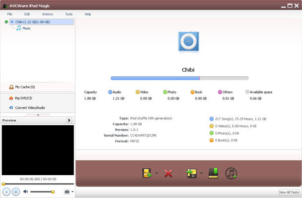The width and height of the screenshot is (302, 198).
Task: Click the Rip DVD/CD flame icon
Action: tap(11, 98)
